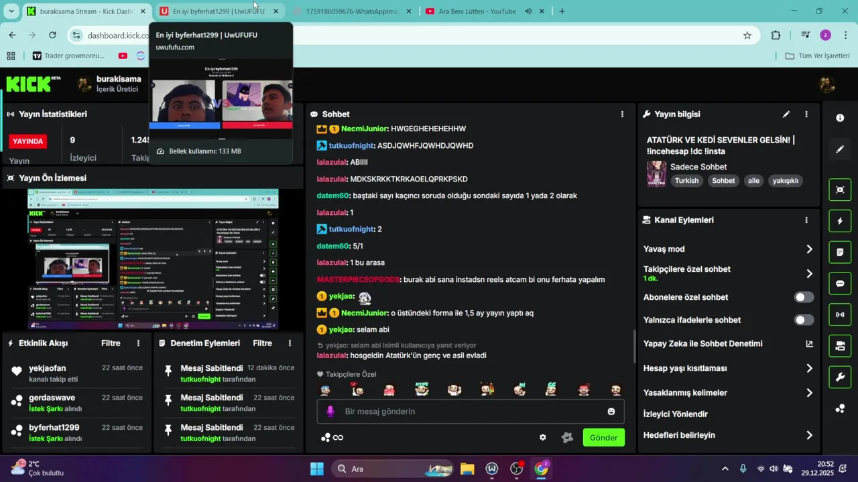
Task: Click the chat panel scrollbar
Action: click(x=634, y=347)
